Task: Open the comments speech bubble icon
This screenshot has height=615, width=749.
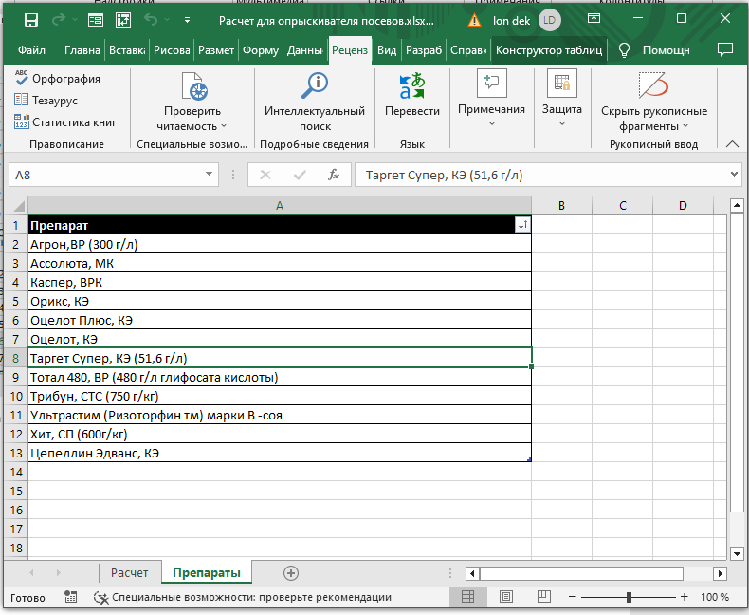Action: pyautogui.click(x=724, y=49)
